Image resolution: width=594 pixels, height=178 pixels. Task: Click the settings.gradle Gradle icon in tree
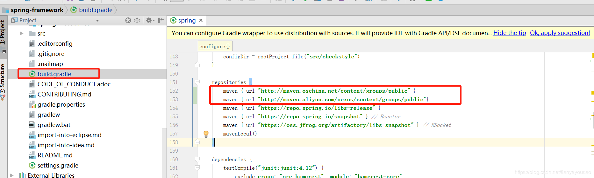click(x=32, y=165)
